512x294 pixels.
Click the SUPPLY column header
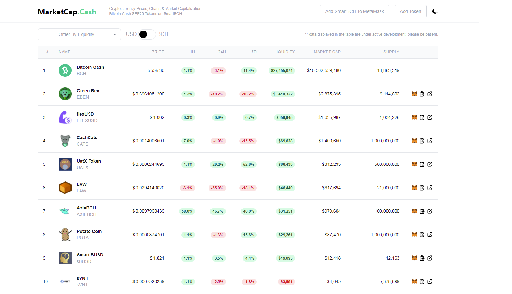391,52
